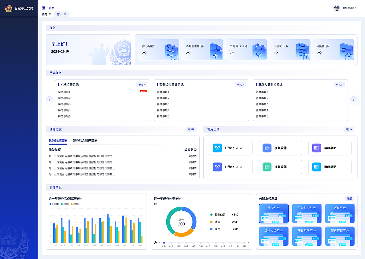Toggle 案件 legend in donut chart

coord(215,229)
